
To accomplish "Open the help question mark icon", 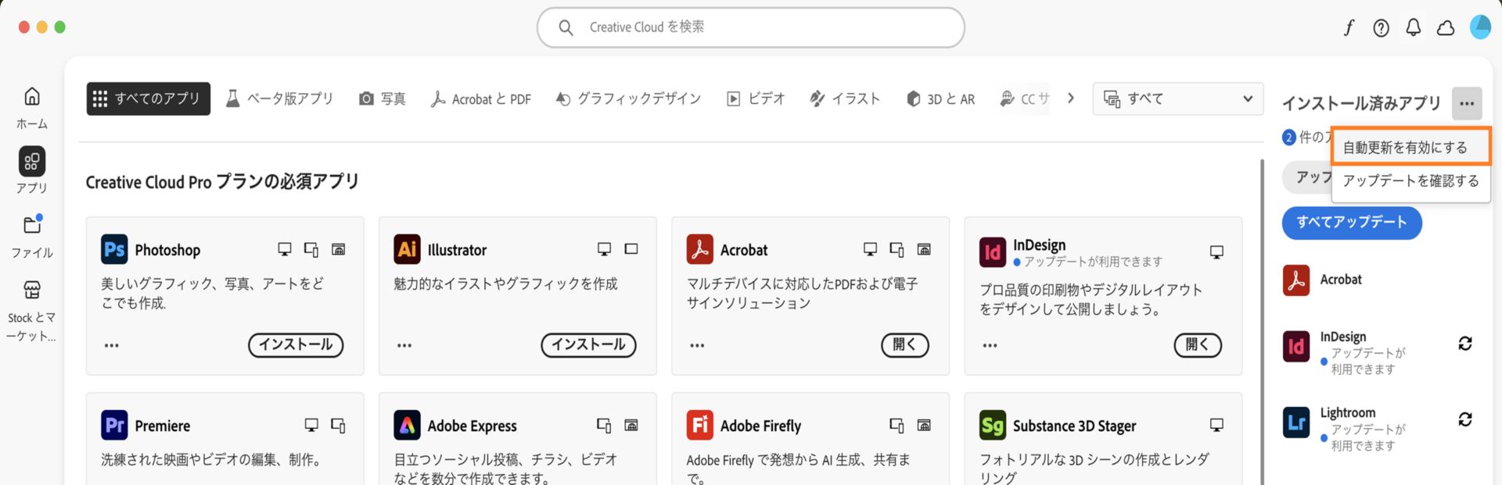I will [1382, 28].
